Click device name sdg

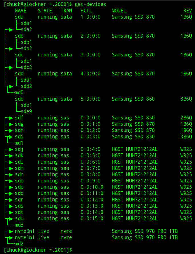[19, 124]
